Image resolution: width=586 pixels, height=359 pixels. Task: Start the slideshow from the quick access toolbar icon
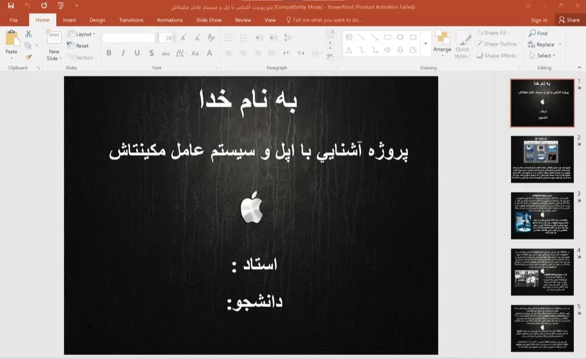[x=60, y=6]
